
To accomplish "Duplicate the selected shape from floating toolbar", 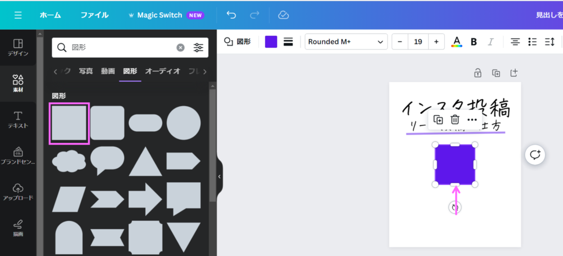I will pos(438,120).
